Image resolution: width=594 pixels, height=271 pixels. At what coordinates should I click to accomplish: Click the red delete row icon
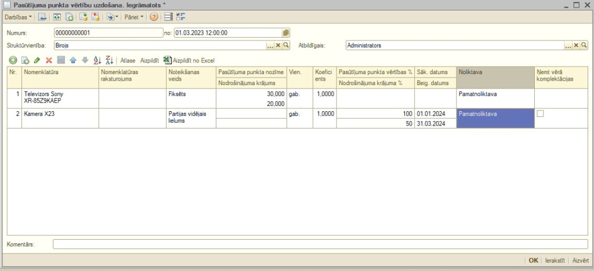tap(49, 60)
